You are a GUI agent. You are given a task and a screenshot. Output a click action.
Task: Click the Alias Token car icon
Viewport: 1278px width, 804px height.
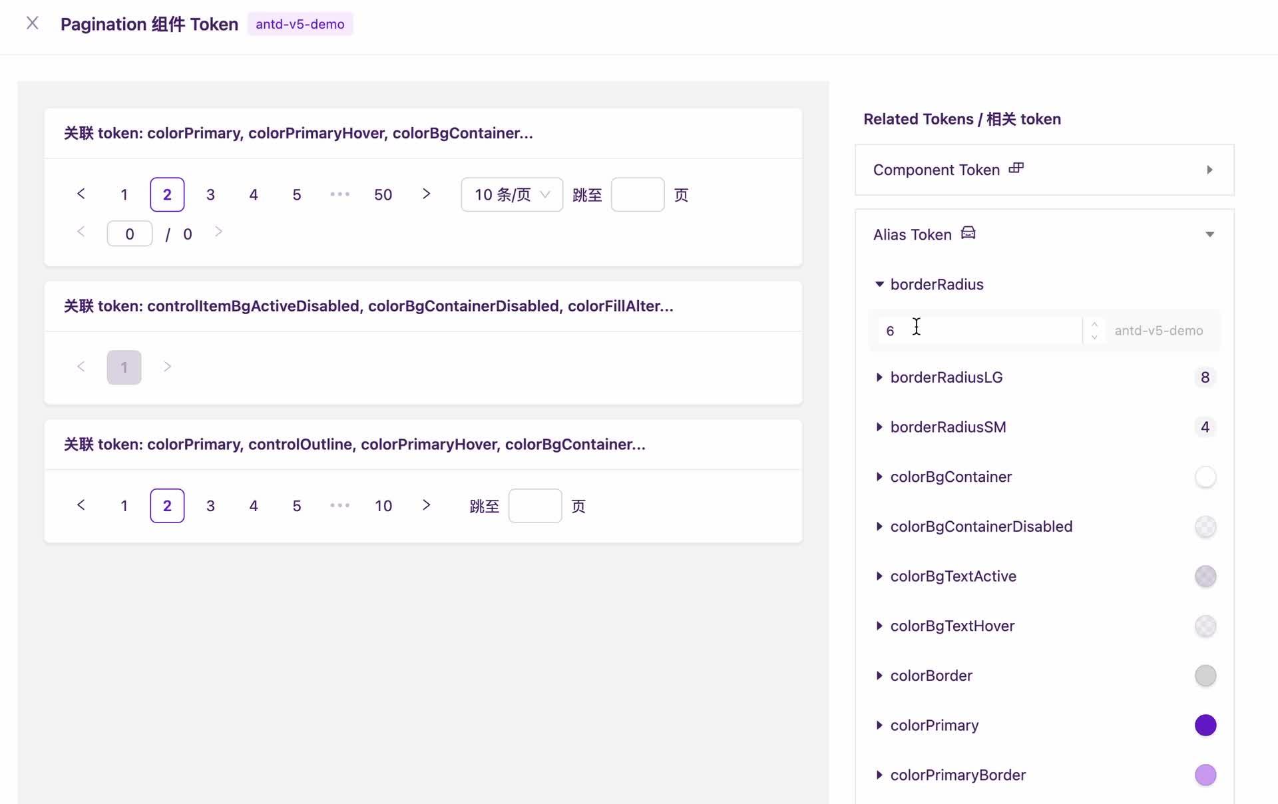pos(968,233)
